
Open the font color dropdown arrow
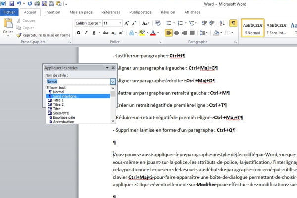(x=158, y=33)
